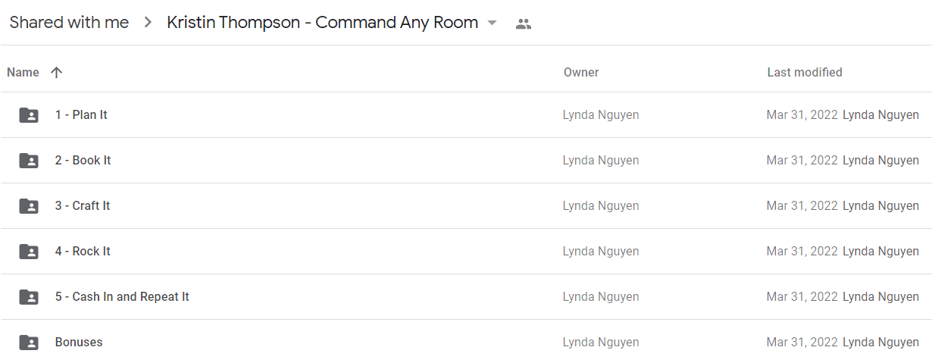The image size is (932, 363).
Task: Click the Last modified column header
Action: click(805, 73)
